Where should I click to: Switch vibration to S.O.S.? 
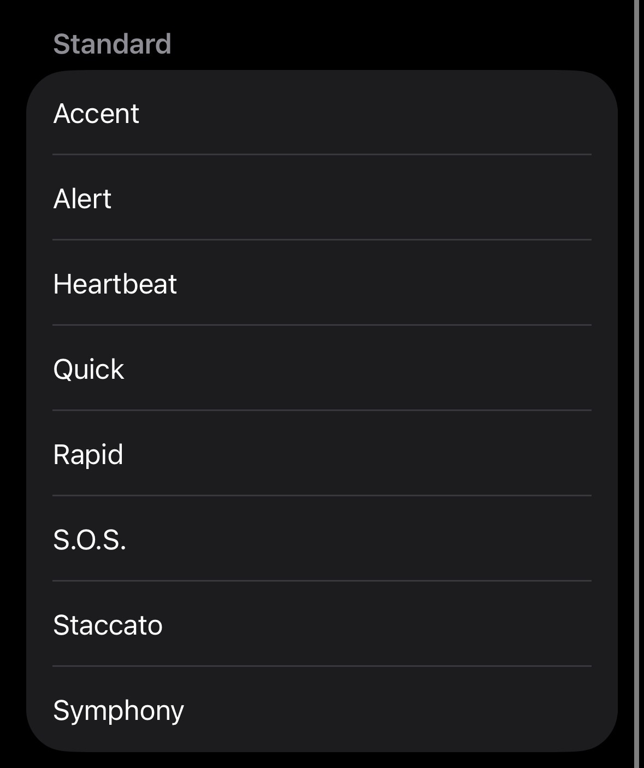(x=322, y=540)
